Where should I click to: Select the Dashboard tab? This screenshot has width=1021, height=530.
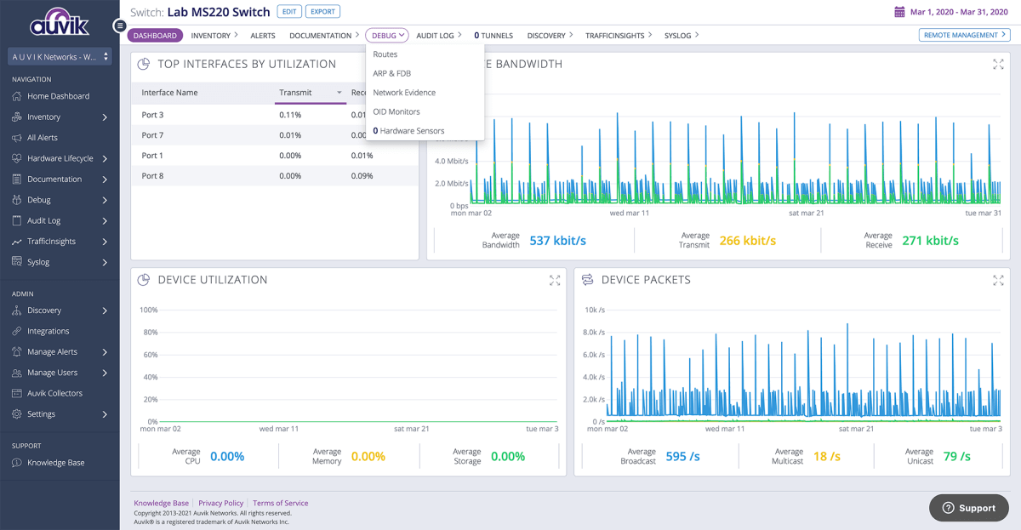point(155,36)
